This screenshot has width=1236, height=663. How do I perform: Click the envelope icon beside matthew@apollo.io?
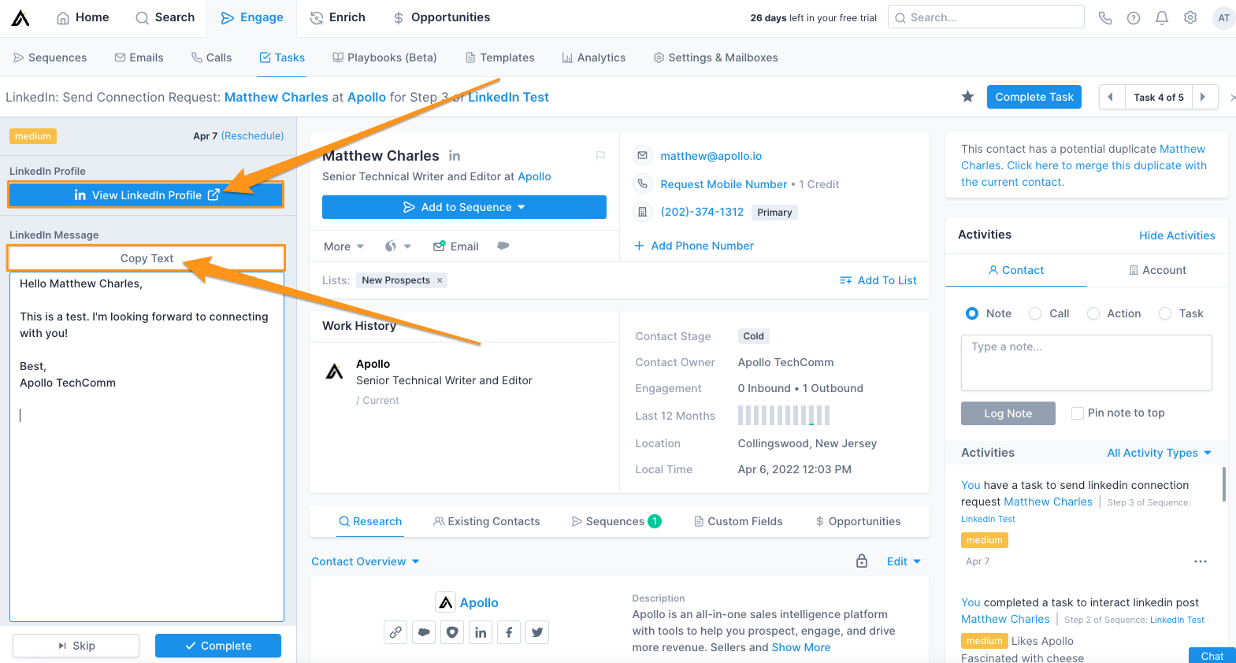coord(643,155)
